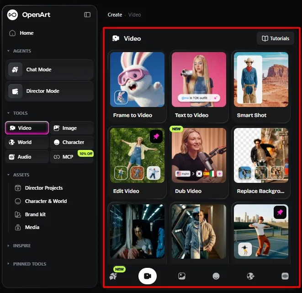
Task: Open the Frame to Video card
Action: (x=137, y=86)
